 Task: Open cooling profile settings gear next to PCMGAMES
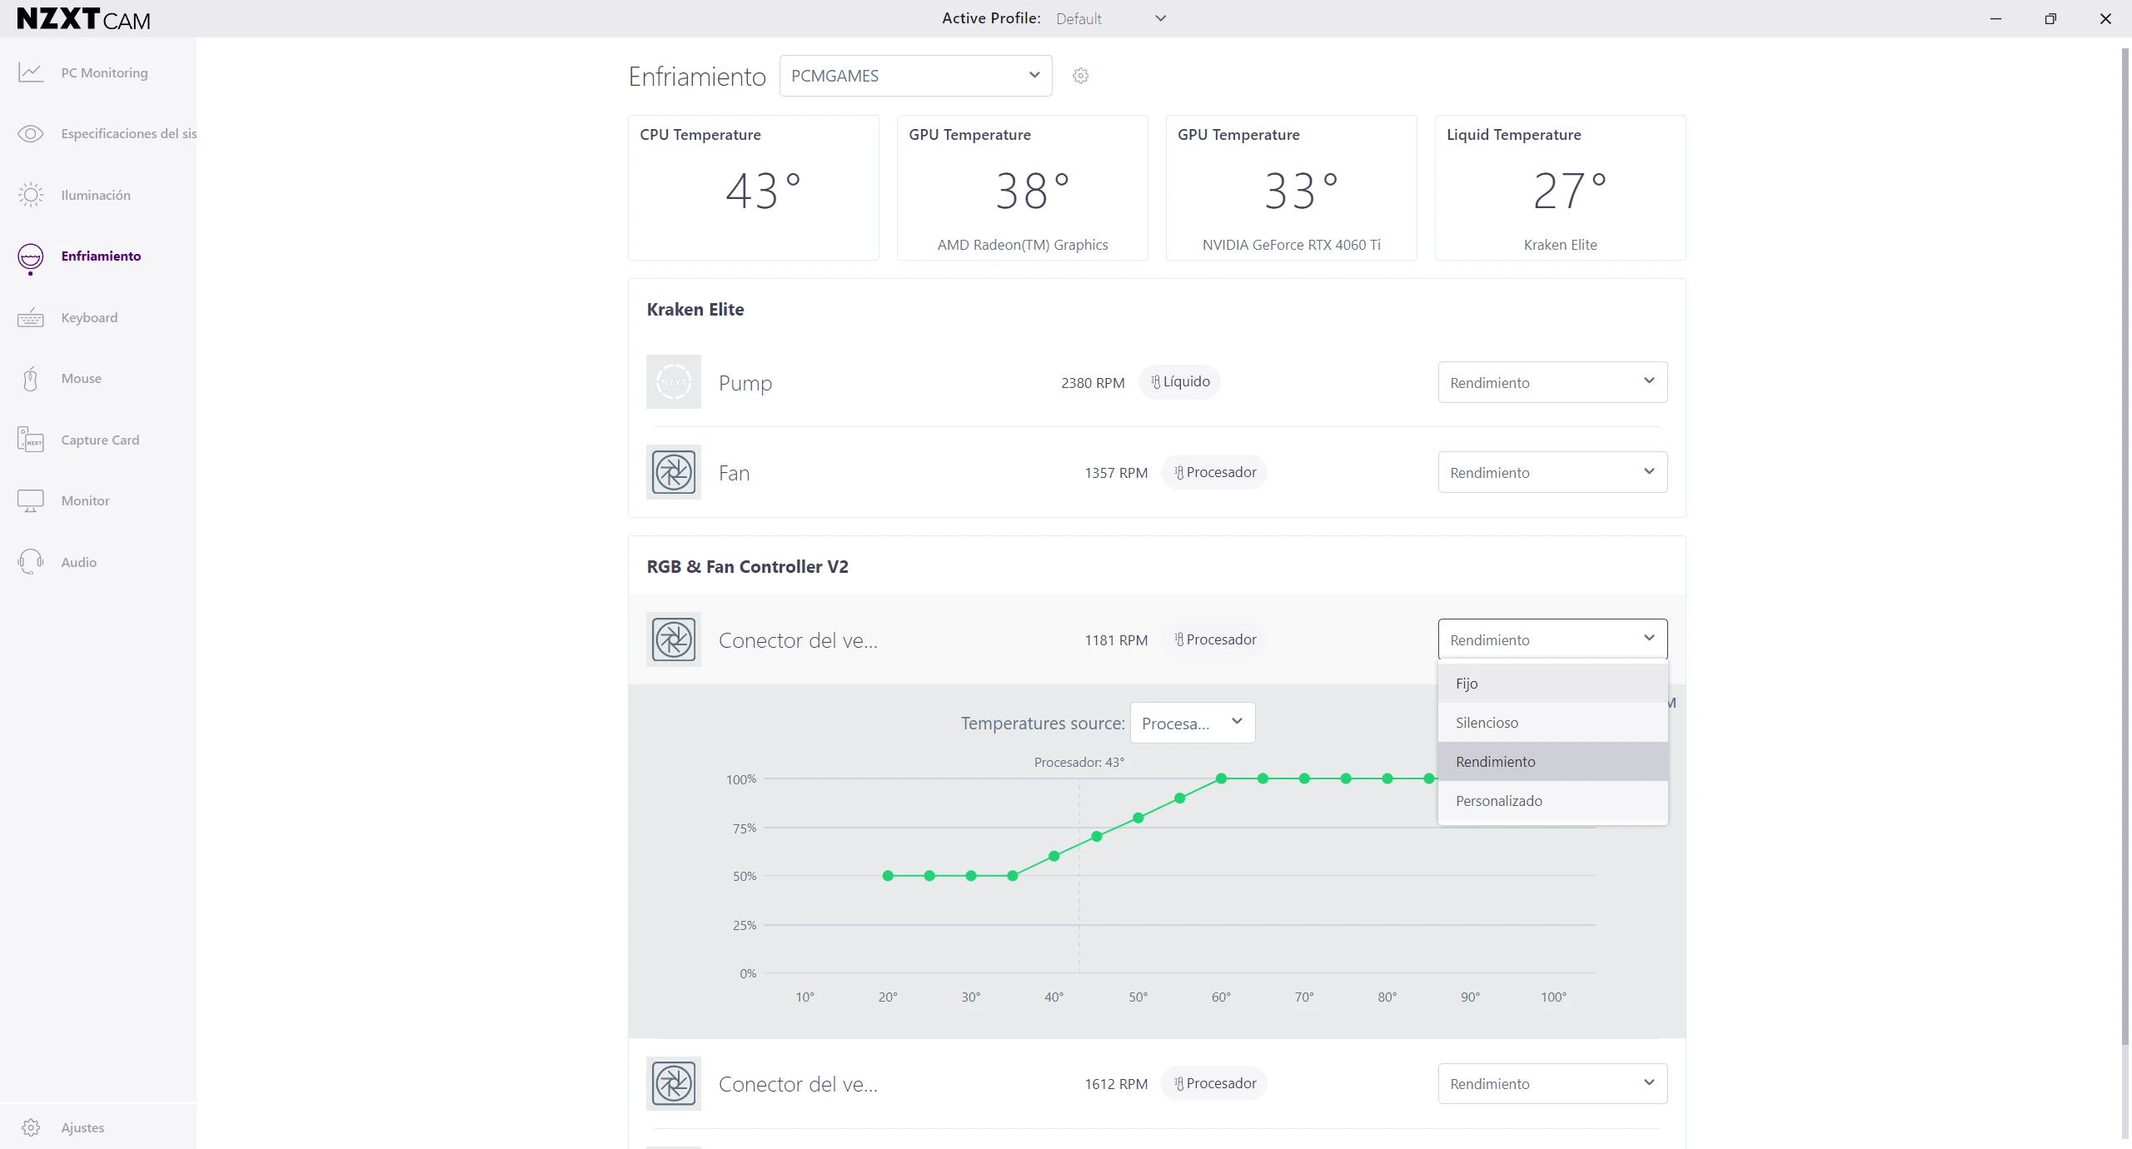[1080, 76]
